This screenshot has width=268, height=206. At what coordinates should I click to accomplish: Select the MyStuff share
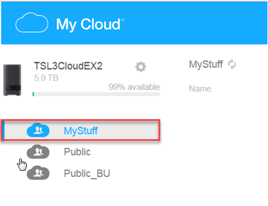[x=80, y=130]
